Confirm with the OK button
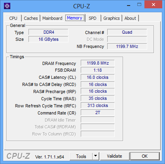Screen dimensions: 165x164 145,156
